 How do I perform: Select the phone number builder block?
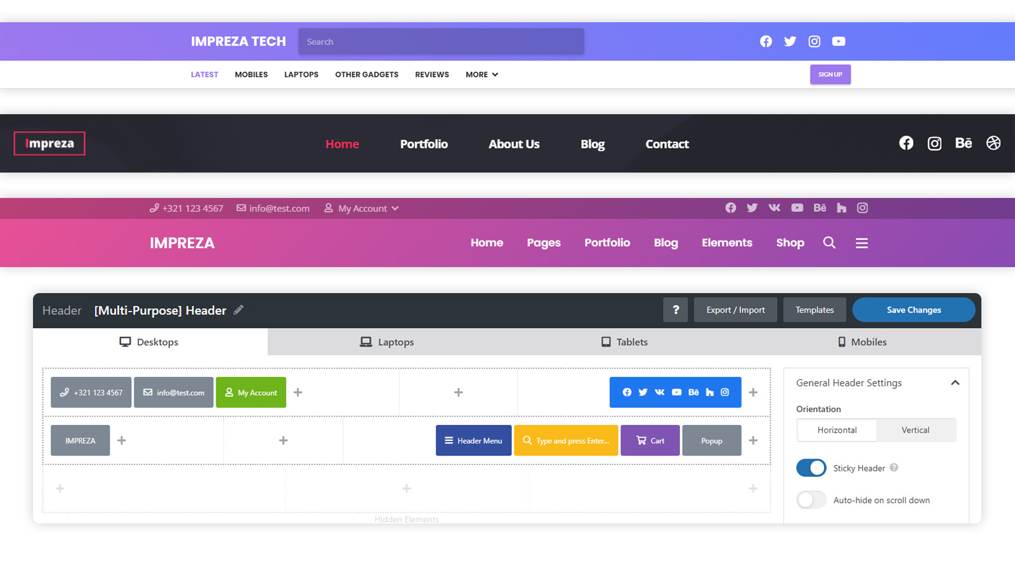tap(91, 393)
